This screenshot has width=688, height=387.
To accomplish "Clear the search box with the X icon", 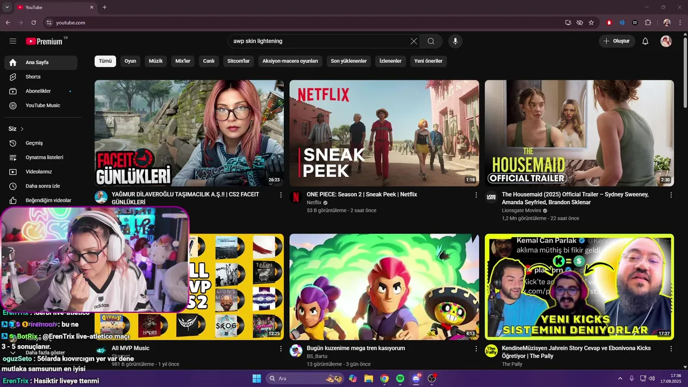I will pos(413,41).
